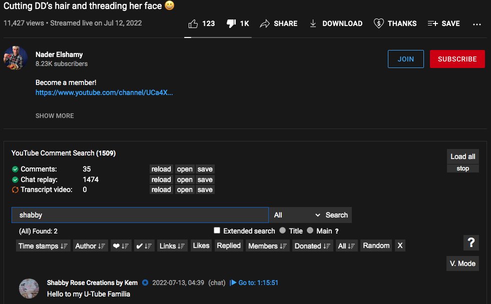491x304 pixels.
Task: Sort by All filter button
Action: point(346,246)
